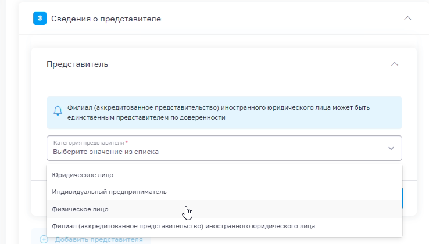Image resolution: width=429 pixels, height=244 pixels.
Task: Click the Представитель panel title
Action: click(x=77, y=64)
